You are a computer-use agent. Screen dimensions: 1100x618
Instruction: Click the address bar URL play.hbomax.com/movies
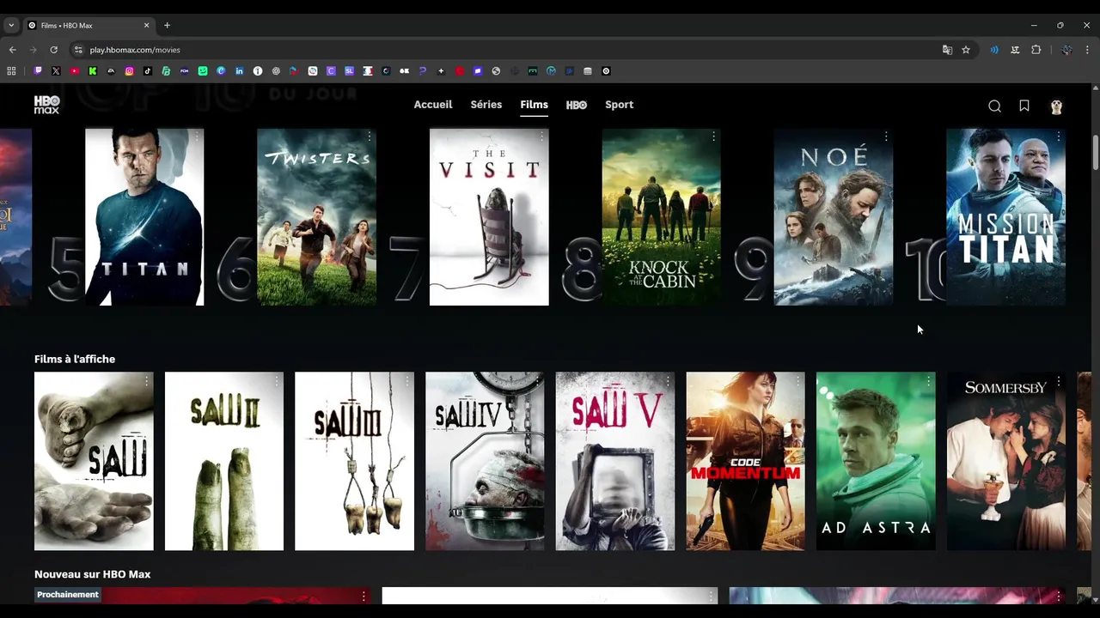pyautogui.click(x=135, y=50)
